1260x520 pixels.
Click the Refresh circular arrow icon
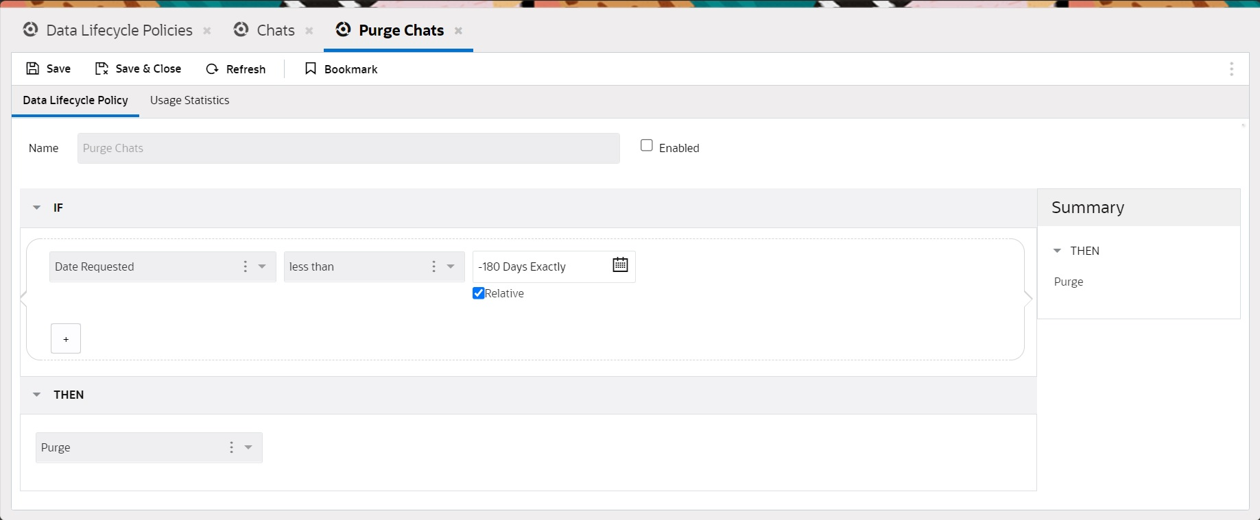(213, 69)
